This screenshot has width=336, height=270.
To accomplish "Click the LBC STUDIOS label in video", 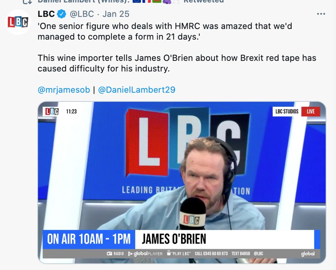I will [x=287, y=111].
